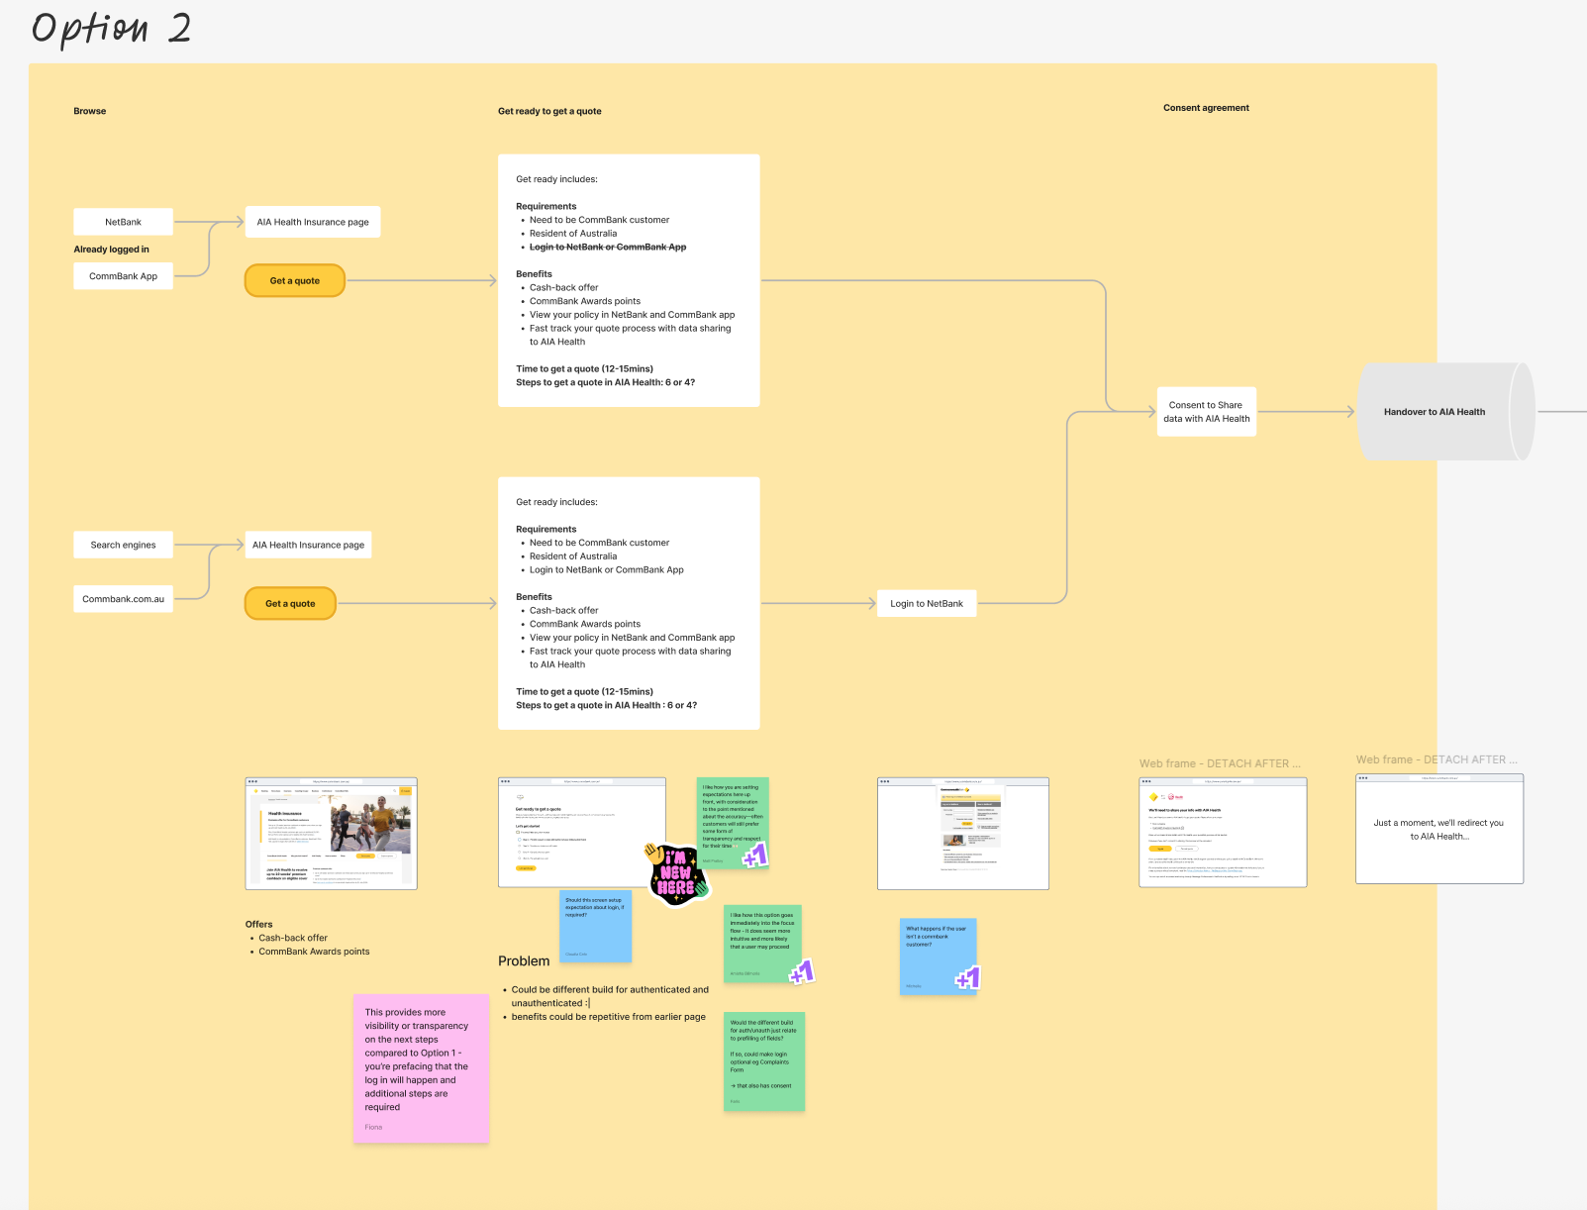
Task: Select the NetBank flow node
Action: pos(123,222)
